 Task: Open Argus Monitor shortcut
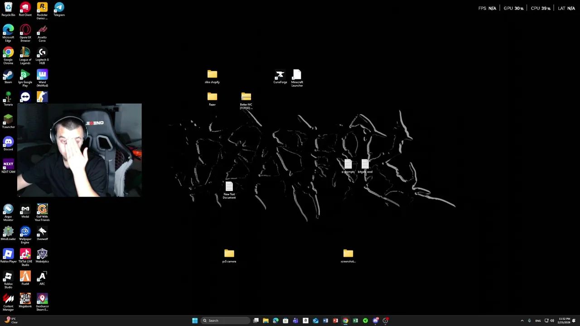click(x=8, y=213)
